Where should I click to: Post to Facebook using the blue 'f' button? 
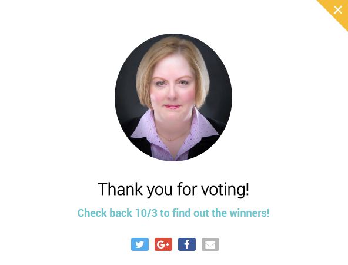(187, 244)
